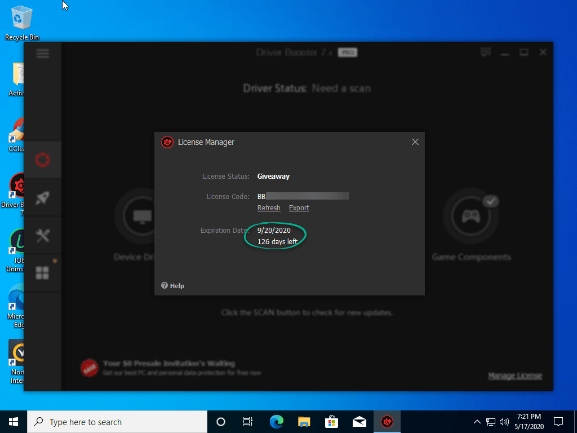Maximize the Driver Booster window

(524, 52)
